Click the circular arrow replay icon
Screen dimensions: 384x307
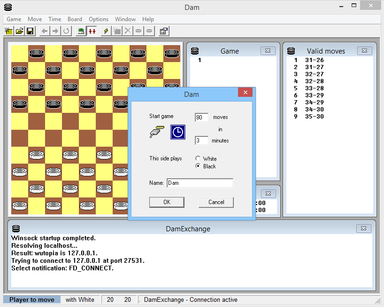pos(66,31)
